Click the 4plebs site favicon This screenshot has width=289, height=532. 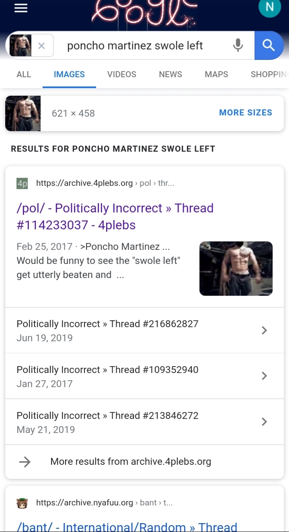click(x=22, y=184)
